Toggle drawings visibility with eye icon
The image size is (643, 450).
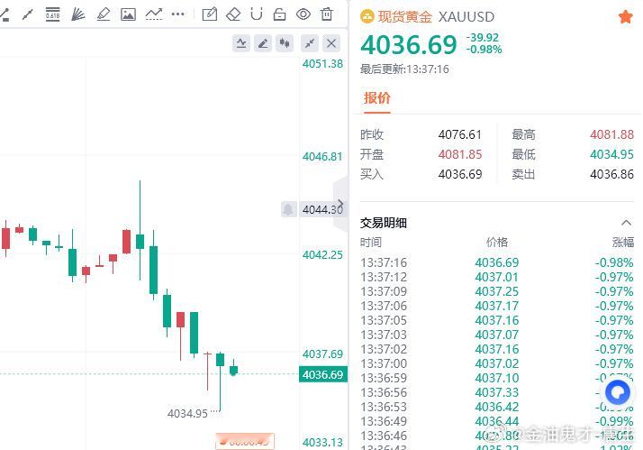[x=303, y=14]
